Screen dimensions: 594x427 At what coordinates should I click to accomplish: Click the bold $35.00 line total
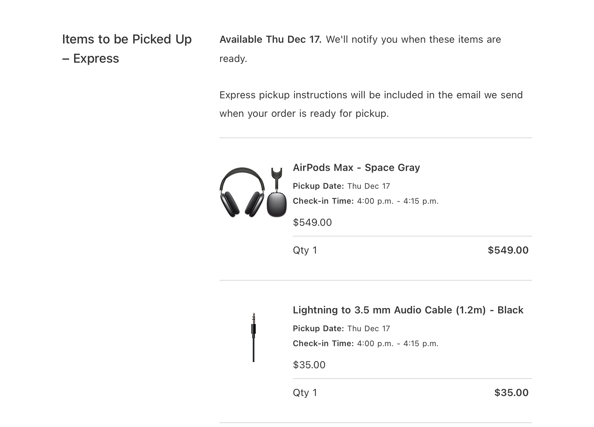(511, 392)
